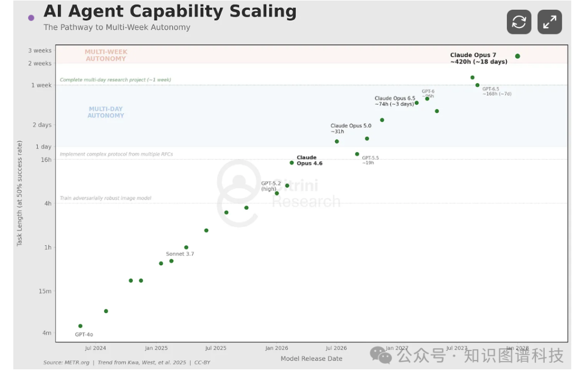This screenshot has height=379, width=583.
Task: Click the 'Jul 2026' x-axis tick
Action: 336,348
